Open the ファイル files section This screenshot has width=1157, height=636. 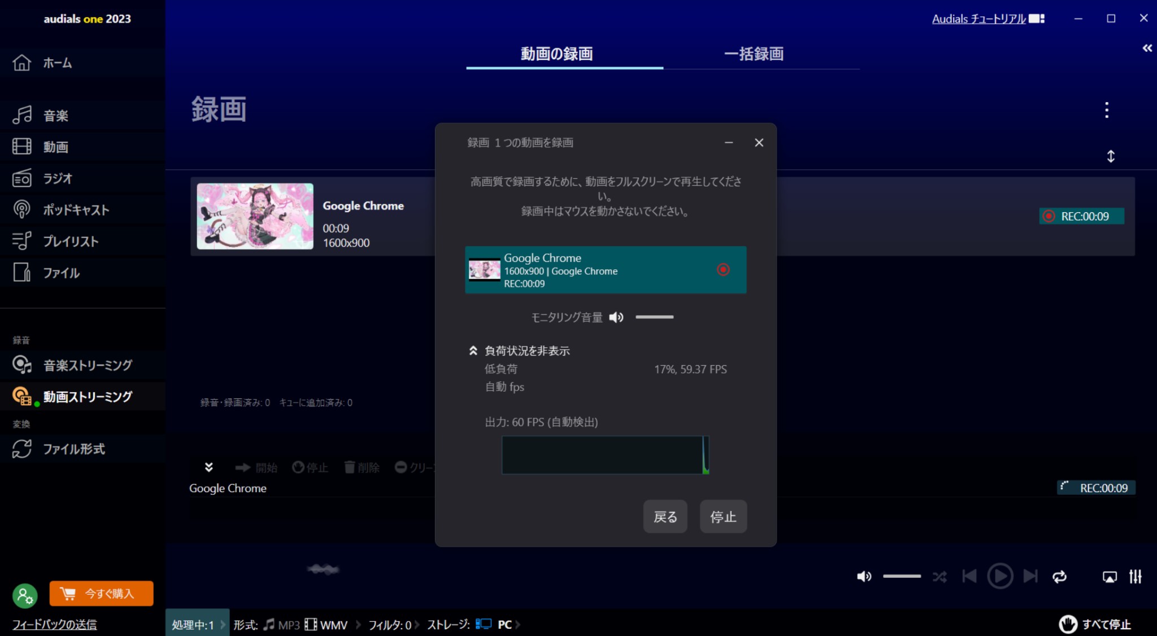[82, 273]
